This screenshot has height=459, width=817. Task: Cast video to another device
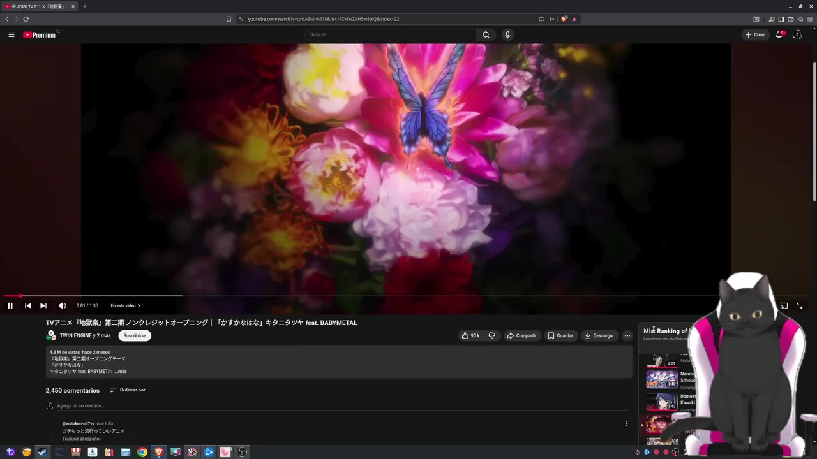click(x=784, y=305)
